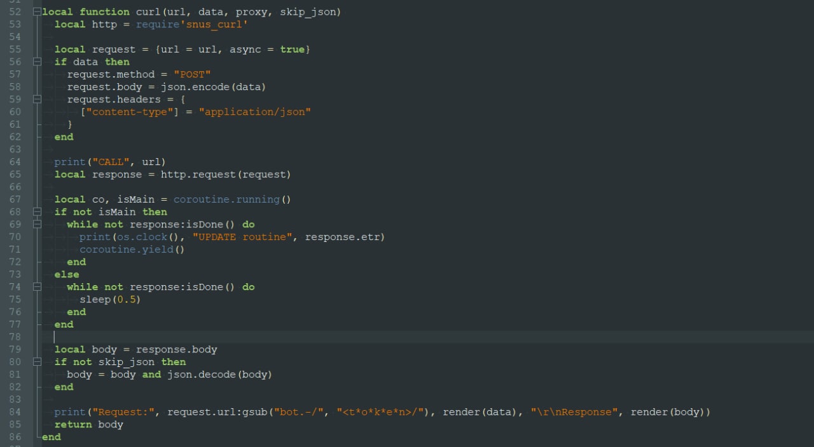Click line number 85 in the gutter
The image size is (814, 447).
pos(15,425)
